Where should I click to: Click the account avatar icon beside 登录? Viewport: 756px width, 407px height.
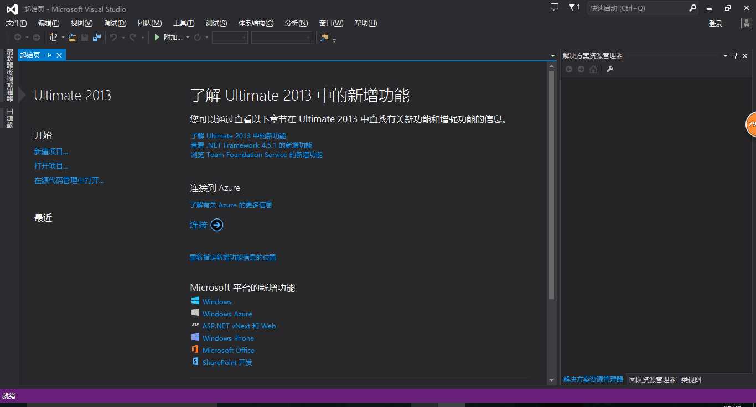click(746, 23)
